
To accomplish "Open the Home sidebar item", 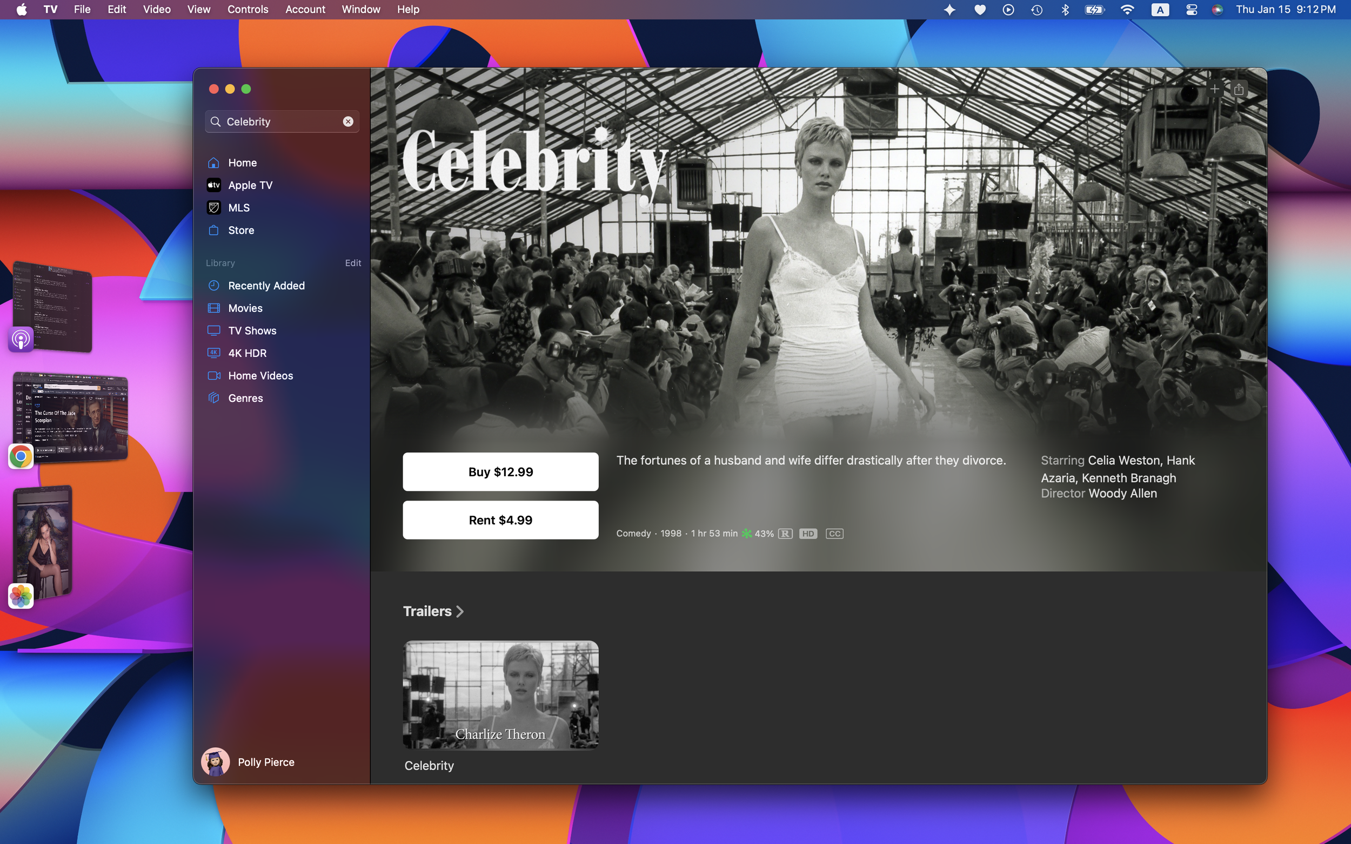I will click(242, 163).
